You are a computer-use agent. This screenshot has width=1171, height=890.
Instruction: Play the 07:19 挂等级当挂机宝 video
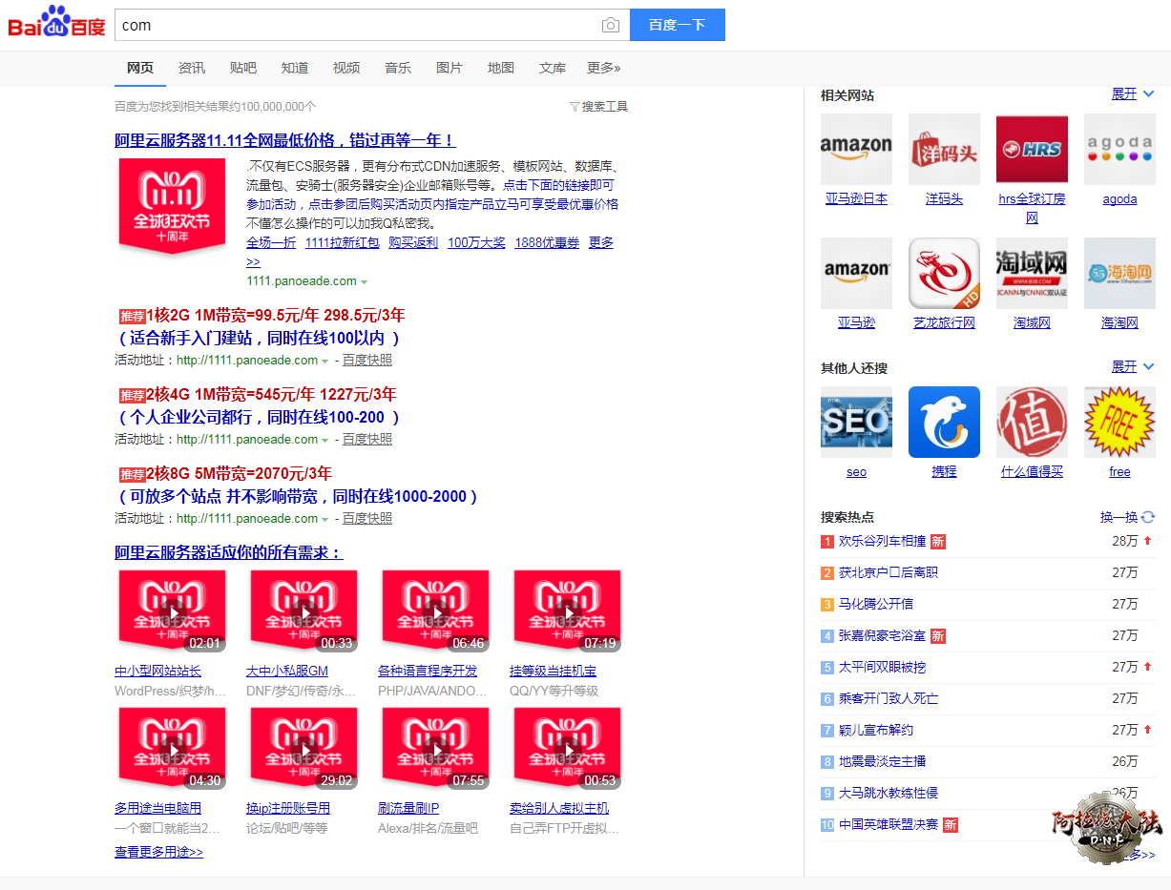567,611
